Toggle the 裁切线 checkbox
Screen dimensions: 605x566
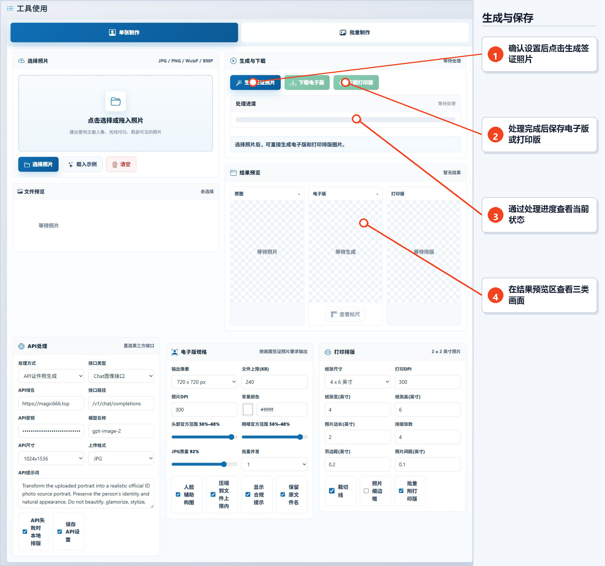[332, 491]
